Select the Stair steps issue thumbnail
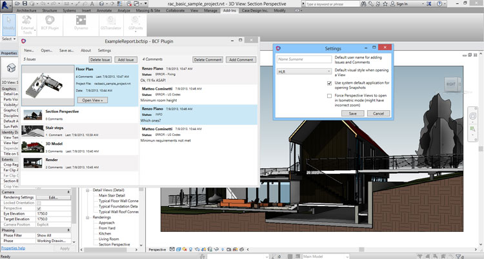This screenshot has height=259, width=484. 32,131
